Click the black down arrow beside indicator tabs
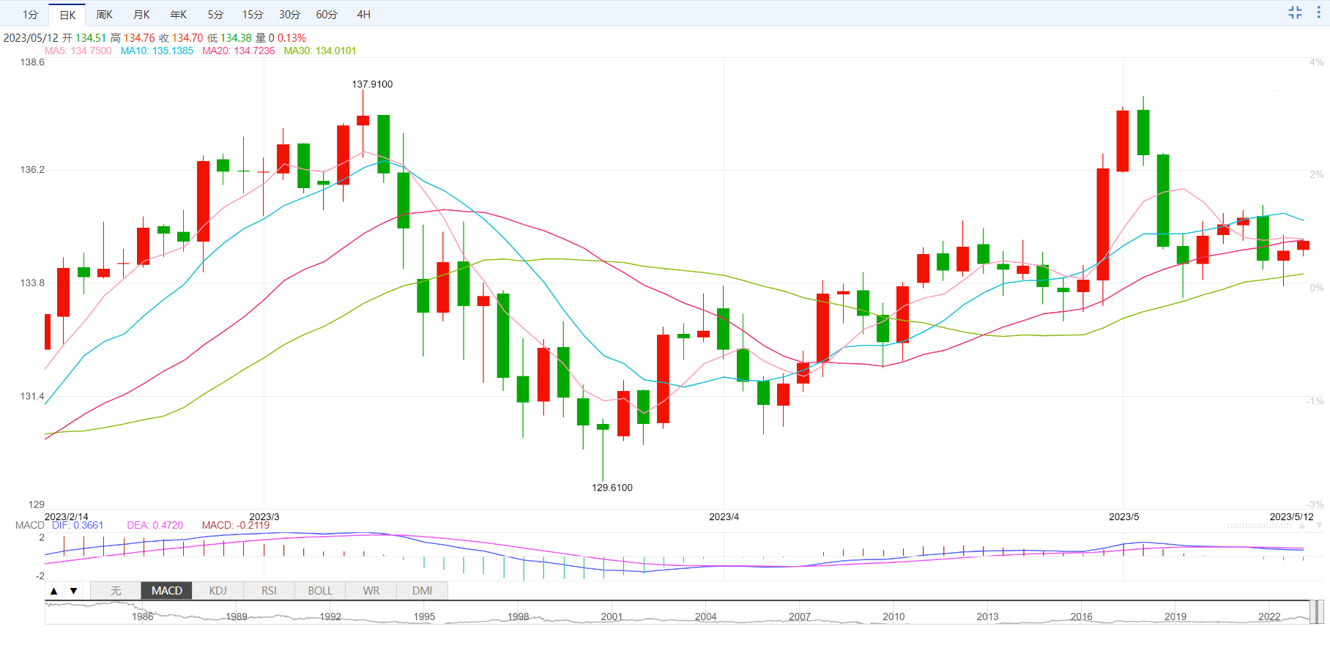Image resolution: width=1330 pixels, height=648 pixels. tap(73, 591)
